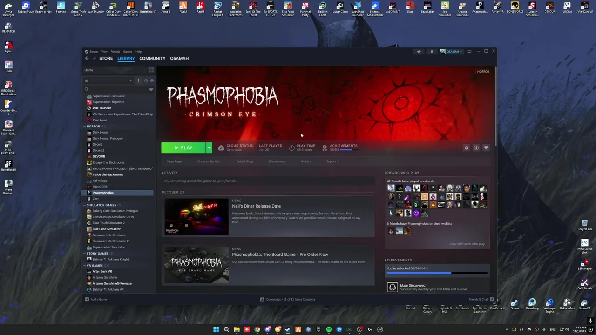Open the Steam menu

click(94, 52)
